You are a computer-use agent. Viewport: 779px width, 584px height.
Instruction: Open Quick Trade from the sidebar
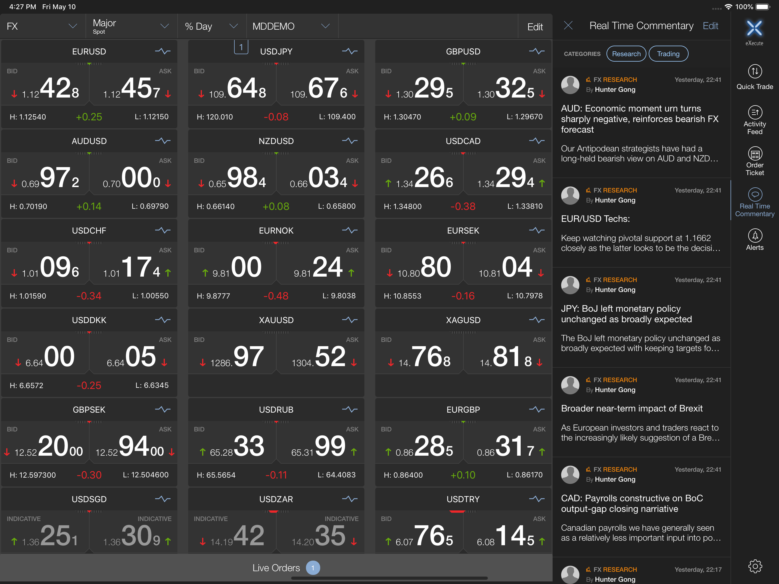754,77
